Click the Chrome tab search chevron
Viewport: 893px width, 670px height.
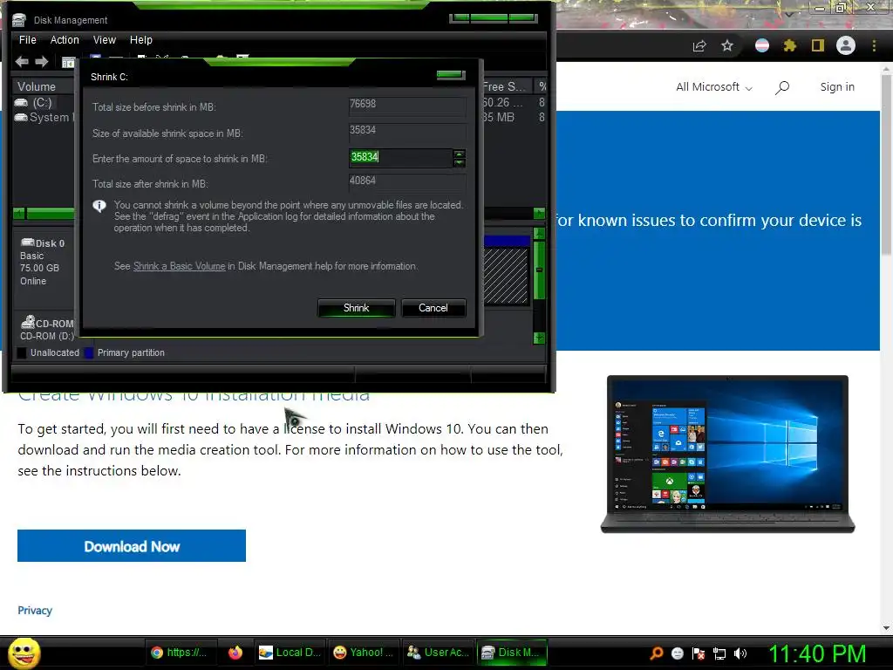coord(788,14)
